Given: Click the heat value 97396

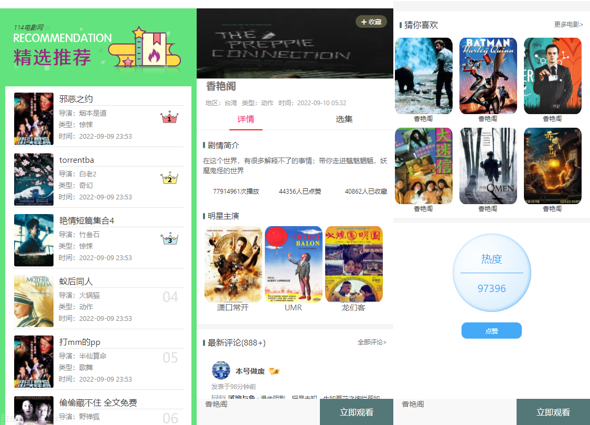Looking at the screenshot, I should point(491,288).
